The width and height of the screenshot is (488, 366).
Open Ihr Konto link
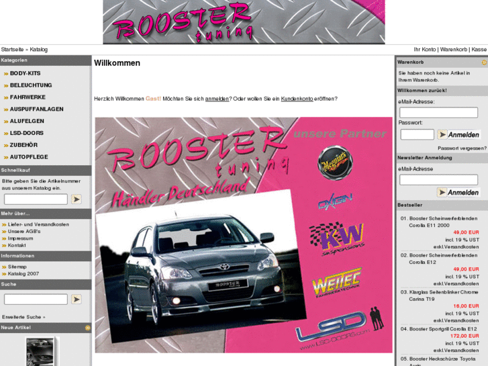coord(424,50)
